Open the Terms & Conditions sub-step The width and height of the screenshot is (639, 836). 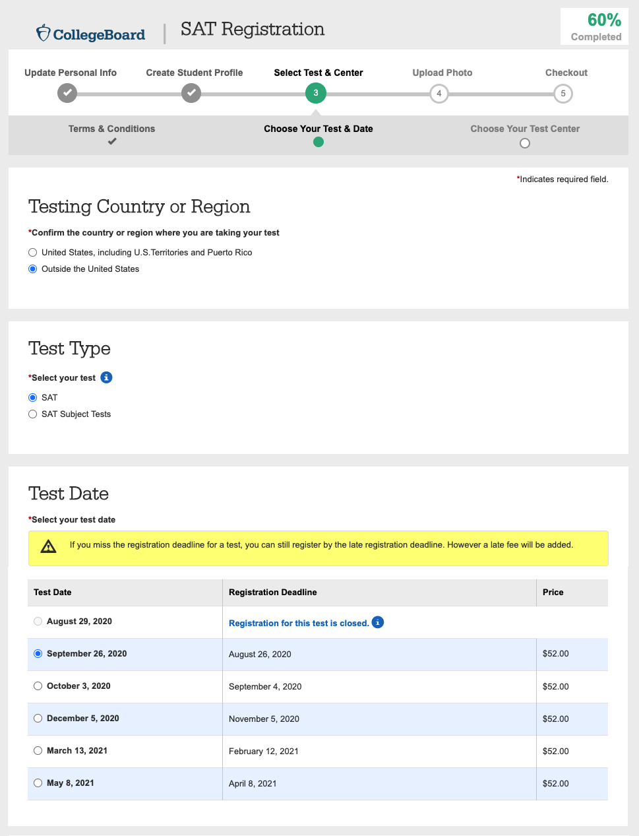(112, 129)
